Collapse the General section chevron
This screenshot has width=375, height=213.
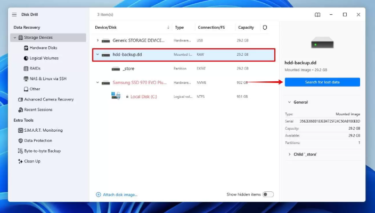coord(289,102)
